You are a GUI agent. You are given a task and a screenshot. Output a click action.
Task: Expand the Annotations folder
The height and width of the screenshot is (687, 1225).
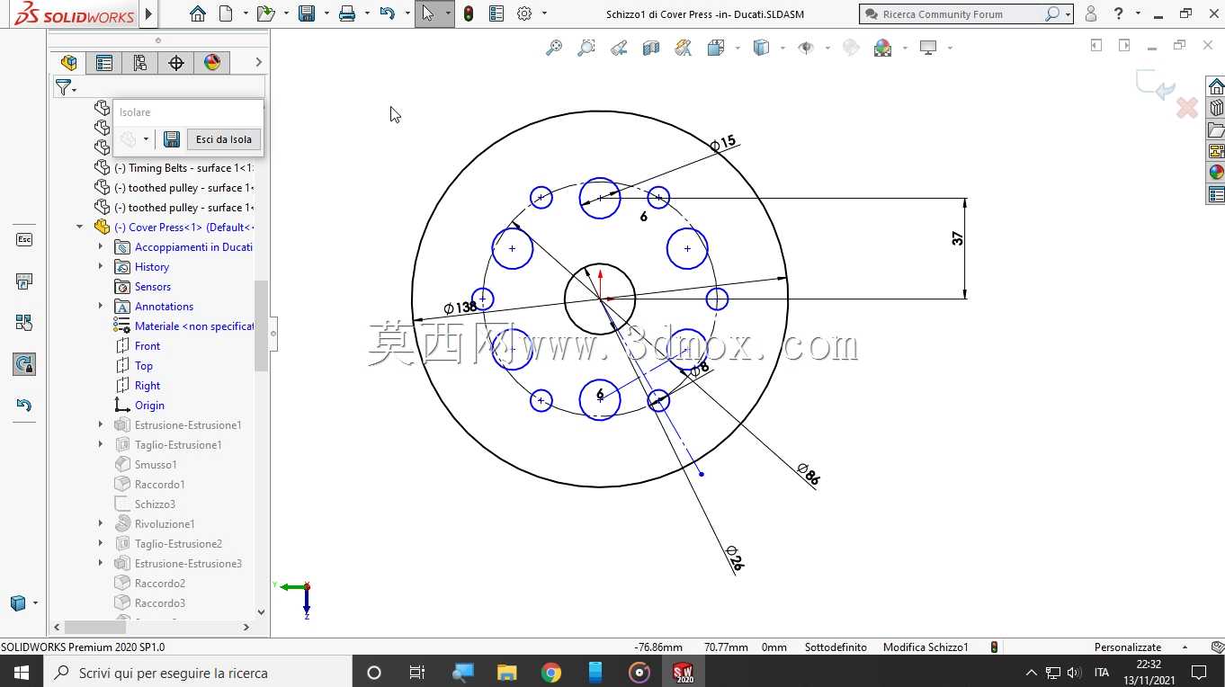click(x=101, y=307)
